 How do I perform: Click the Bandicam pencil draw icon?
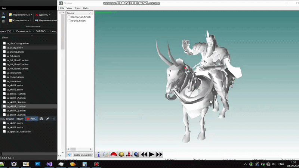[47, 119]
